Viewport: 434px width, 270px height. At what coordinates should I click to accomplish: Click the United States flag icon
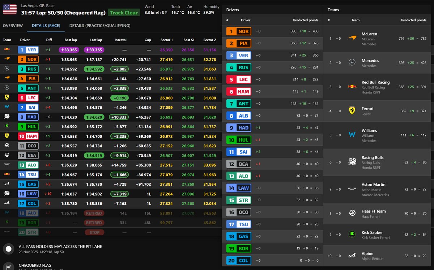pyautogui.click(x=10, y=9)
